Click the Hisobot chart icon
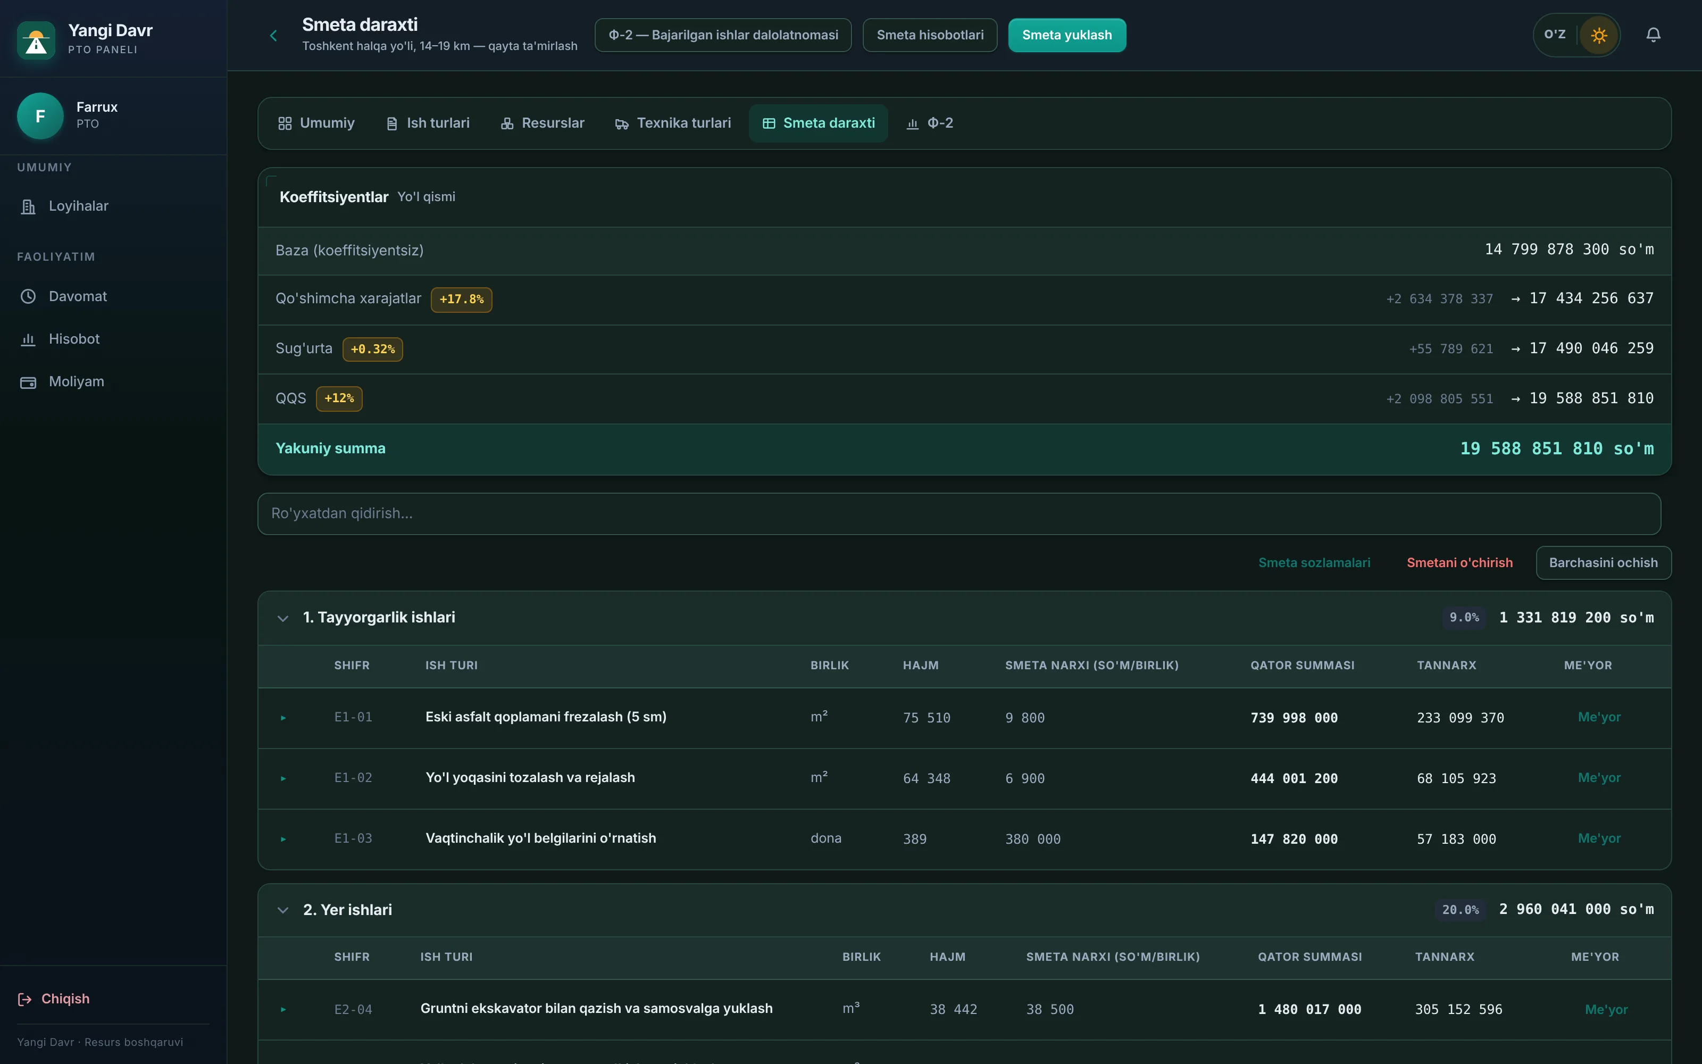The width and height of the screenshot is (1702, 1064). click(28, 339)
